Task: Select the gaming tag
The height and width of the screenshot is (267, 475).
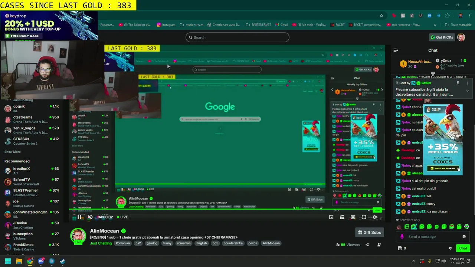Action: coord(152,243)
